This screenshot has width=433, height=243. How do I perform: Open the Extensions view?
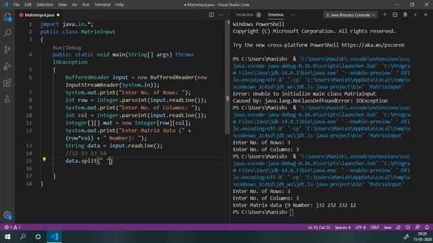[7, 82]
